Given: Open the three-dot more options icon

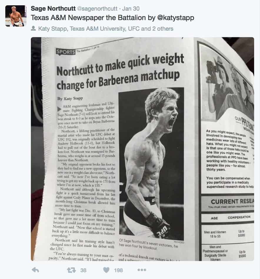Looking at the screenshot, I should pyautogui.click(x=142, y=270).
